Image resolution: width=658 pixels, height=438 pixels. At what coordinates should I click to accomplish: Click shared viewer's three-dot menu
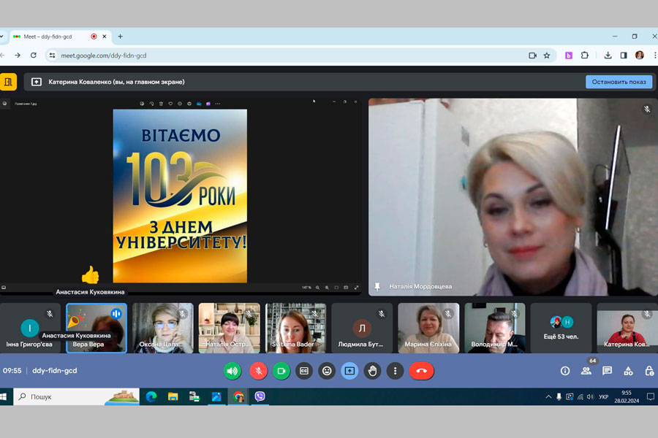coord(218,104)
